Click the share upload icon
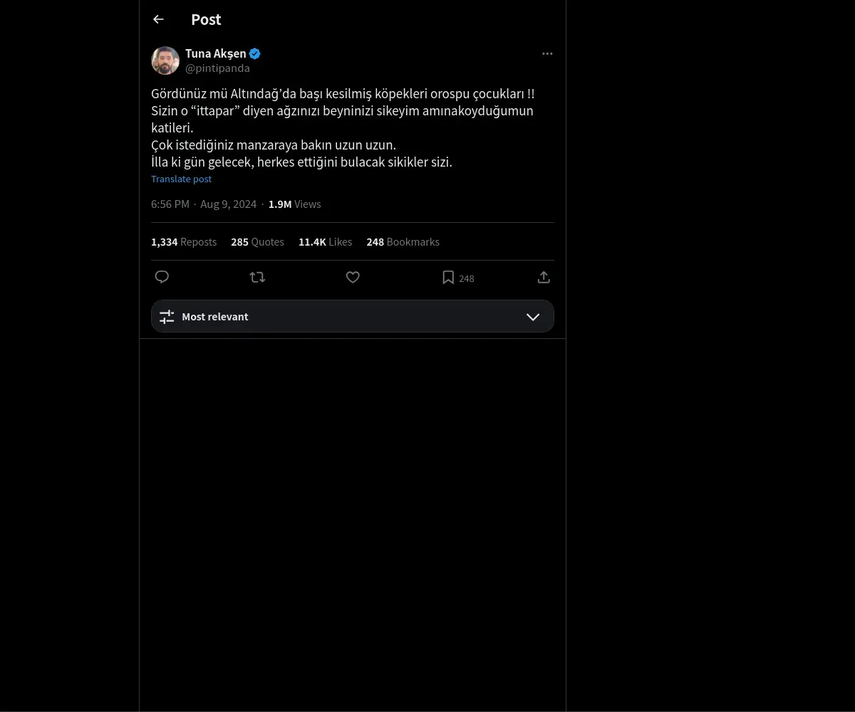 pyautogui.click(x=544, y=277)
